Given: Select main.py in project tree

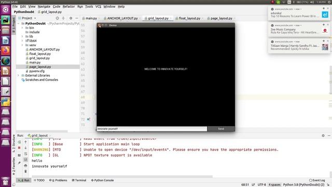Looking at the screenshot, I should coord(35,62).
